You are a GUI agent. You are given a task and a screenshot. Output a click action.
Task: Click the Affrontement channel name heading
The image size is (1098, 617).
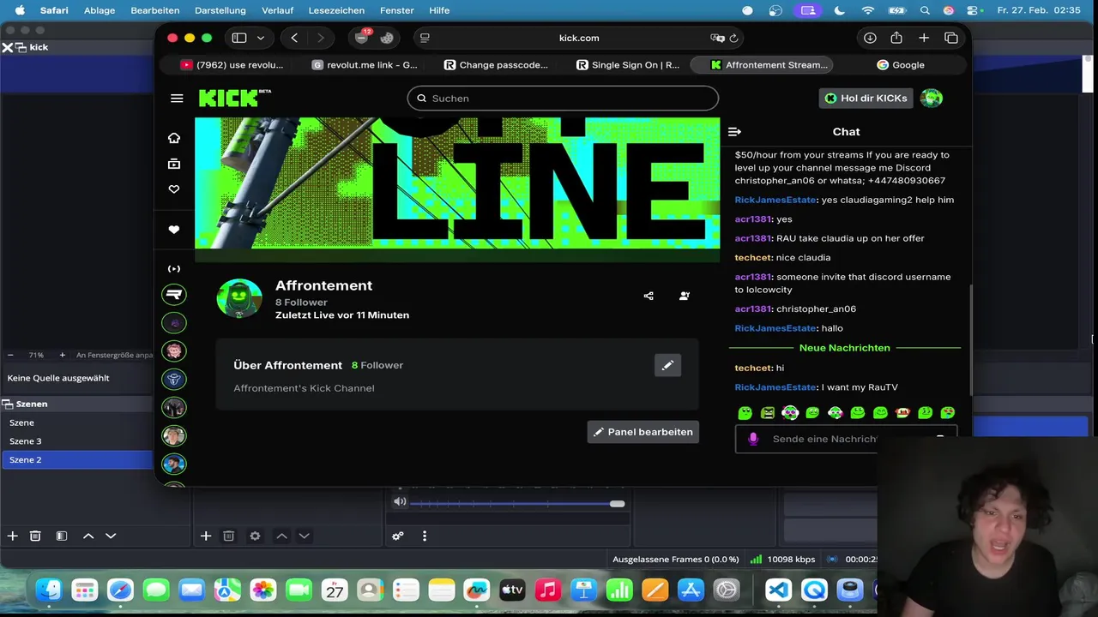click(323, 285)
